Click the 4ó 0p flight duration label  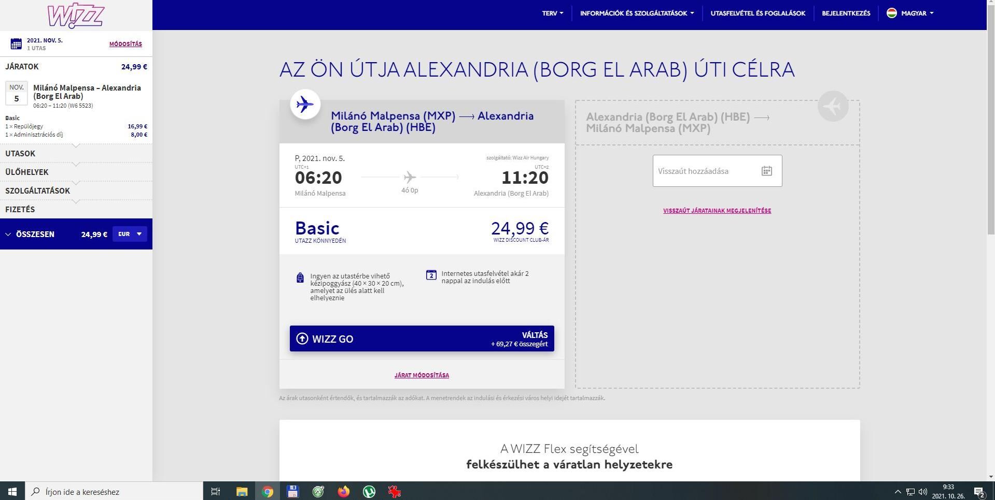(x=410, y=190)
